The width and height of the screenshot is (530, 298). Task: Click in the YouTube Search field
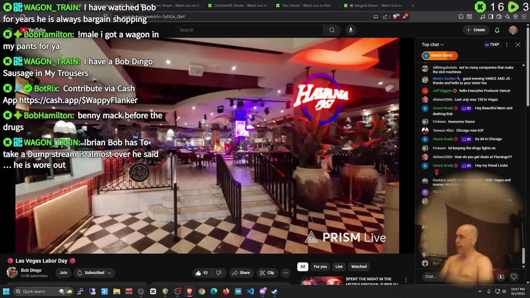250,30
